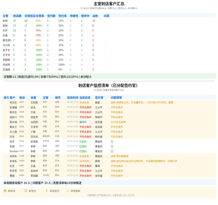Screen dimensions: 218x205
Task: Click the 马兴旺 supervisor name
Action: [x=7, y=45]
